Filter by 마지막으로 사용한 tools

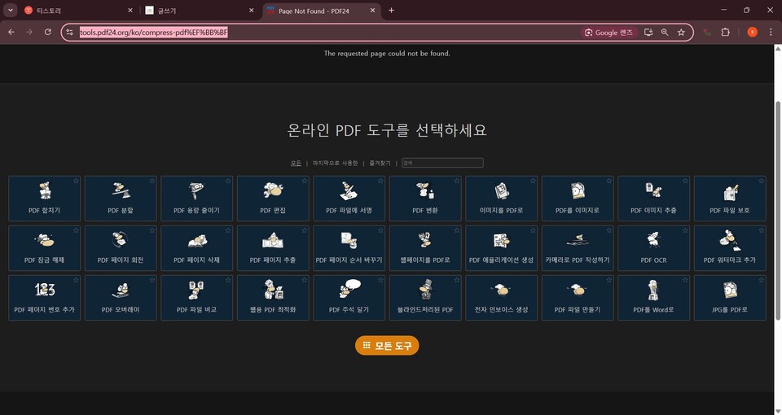pyautogui.click(x=335, y=163)
